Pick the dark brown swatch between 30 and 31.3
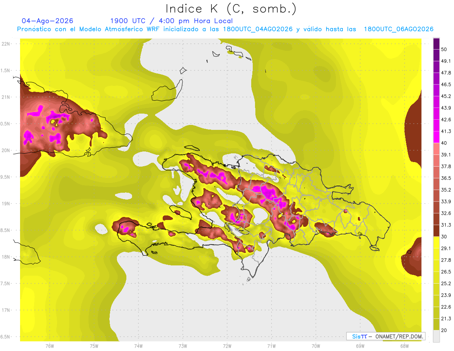 tap(436, 231)
